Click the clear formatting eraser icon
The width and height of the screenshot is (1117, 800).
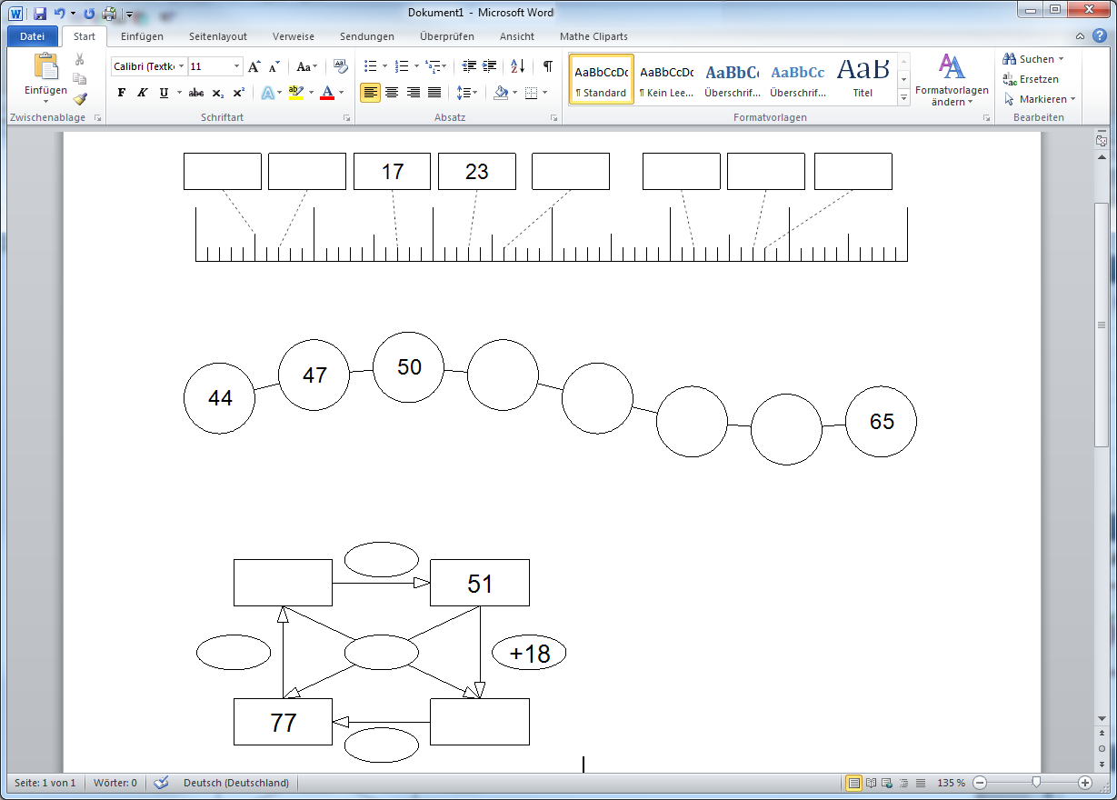(341, 66)
